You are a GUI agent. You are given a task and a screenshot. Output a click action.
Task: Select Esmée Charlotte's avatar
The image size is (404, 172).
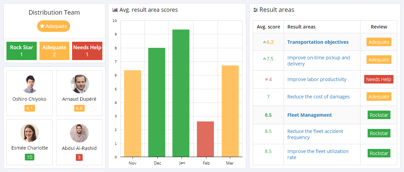click(x=29, y=133)
